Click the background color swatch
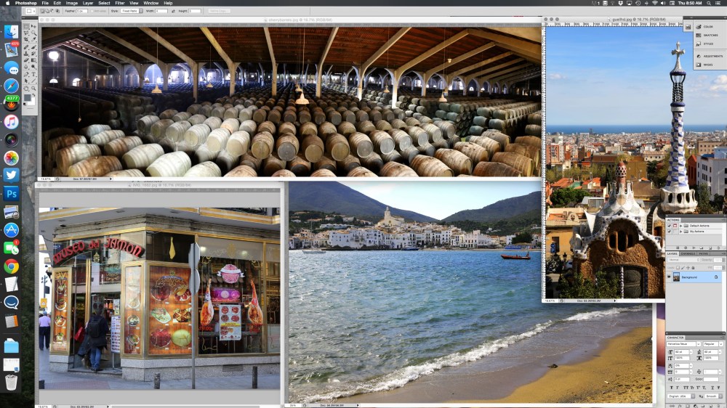Screen dimensions: 727x408 33,102
